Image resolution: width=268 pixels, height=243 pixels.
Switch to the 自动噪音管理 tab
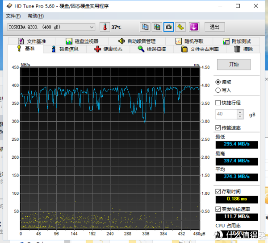coord(137,41)
